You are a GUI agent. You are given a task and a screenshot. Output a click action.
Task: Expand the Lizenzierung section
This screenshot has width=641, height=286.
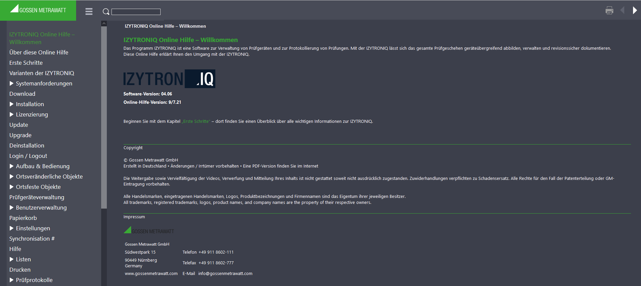[12, 114]
